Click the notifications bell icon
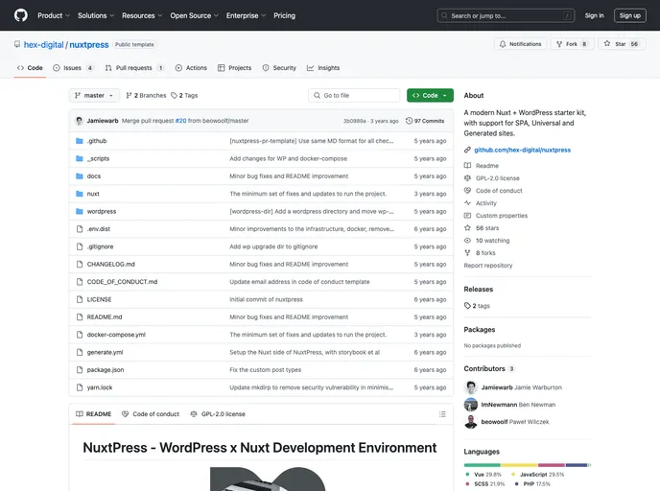 (503, 44)
